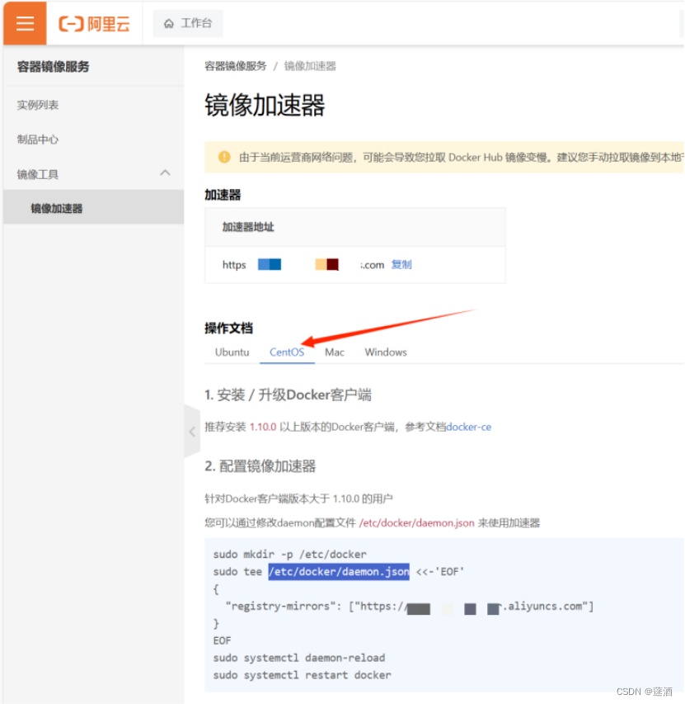Select the highlighted /etc/docker/daemon.json text
This screenshot has height=704, width=685.
[x=339, y=571]
